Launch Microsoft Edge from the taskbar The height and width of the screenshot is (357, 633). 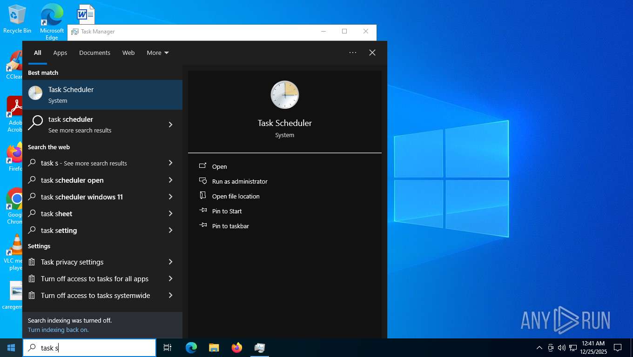pos(191,348)
